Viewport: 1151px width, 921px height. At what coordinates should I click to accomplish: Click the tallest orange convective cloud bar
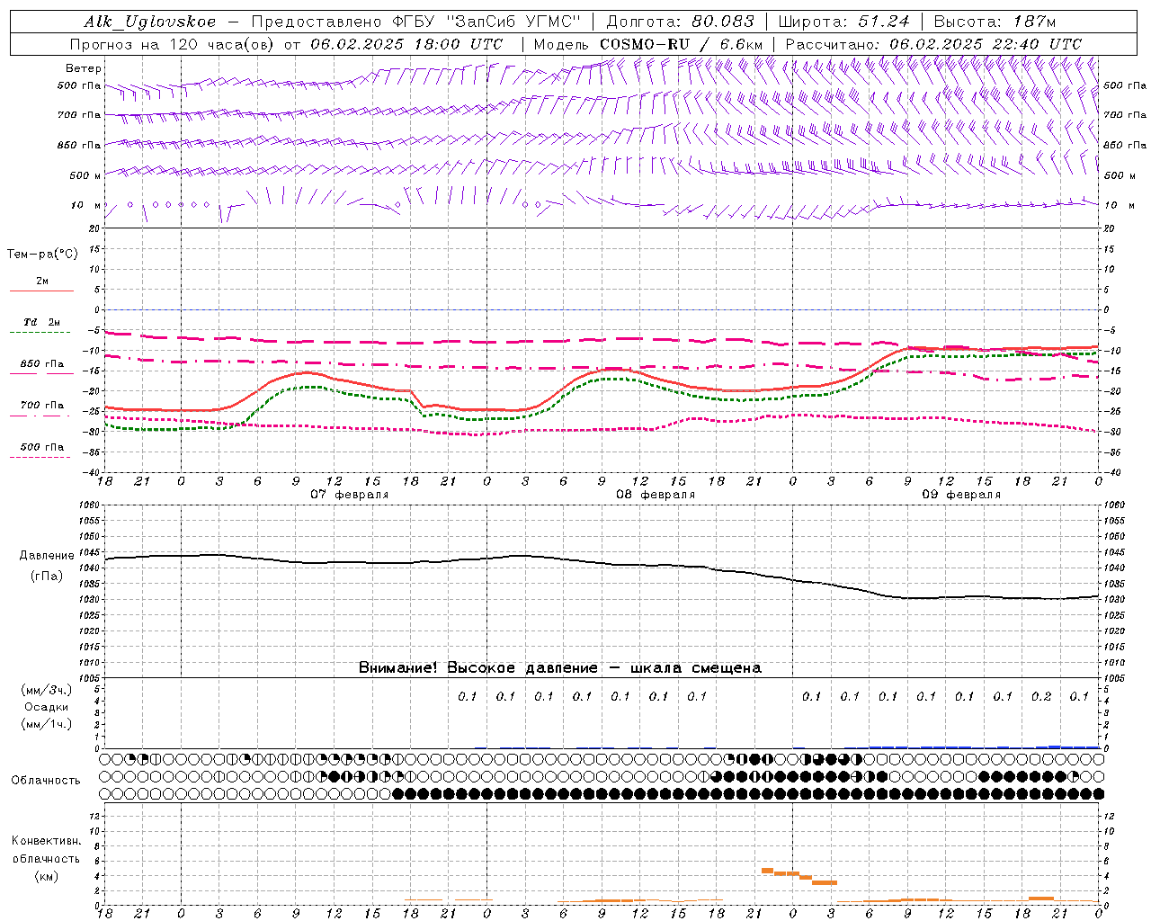pos(767,870)
